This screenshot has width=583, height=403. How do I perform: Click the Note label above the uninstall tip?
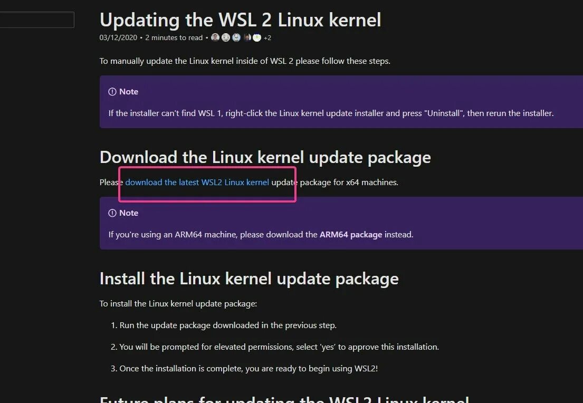129,92
